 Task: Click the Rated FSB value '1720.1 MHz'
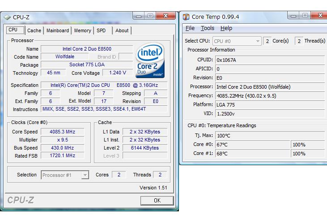pos(62,155)
